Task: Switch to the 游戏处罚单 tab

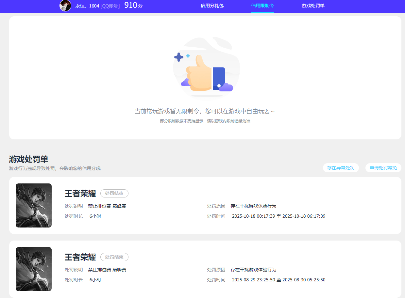Action: coord(313,6)
